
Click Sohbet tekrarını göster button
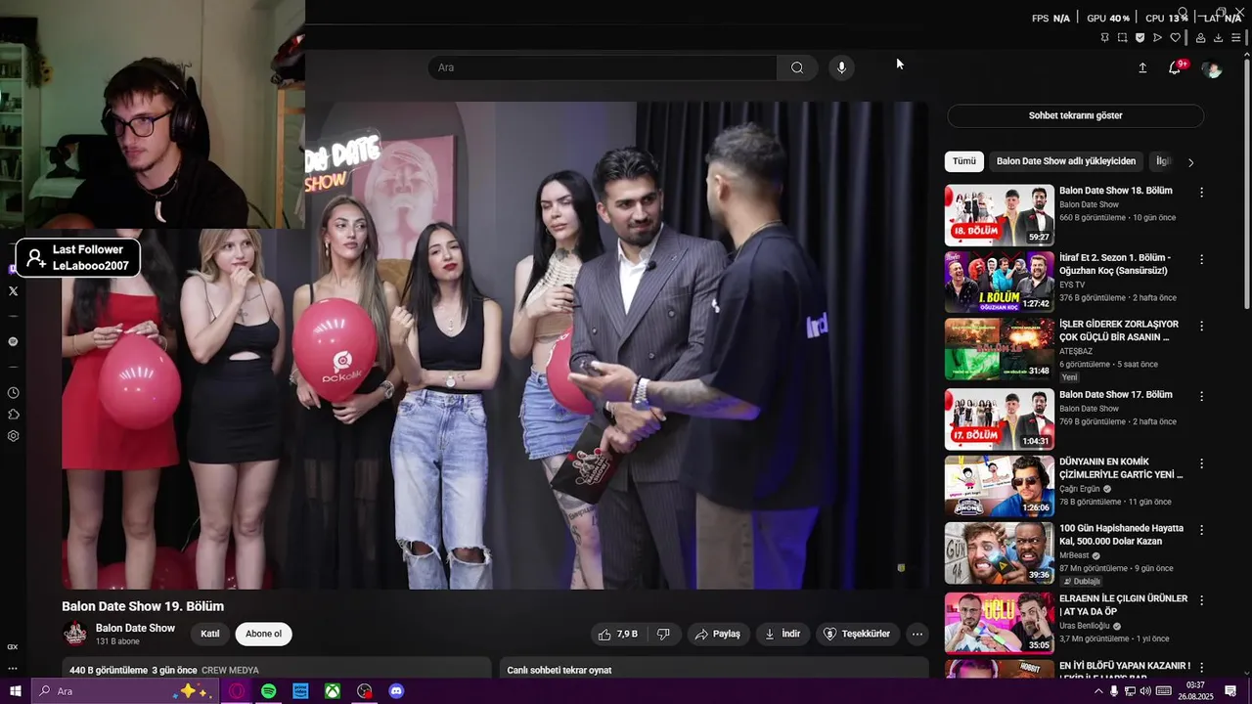pos(1075,115)
